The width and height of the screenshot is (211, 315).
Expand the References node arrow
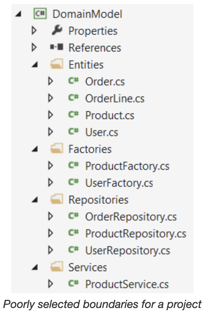(34, 47)
